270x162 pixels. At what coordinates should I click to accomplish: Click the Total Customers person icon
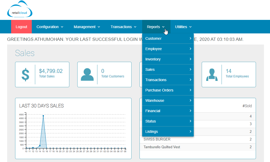tap(87, 75)
